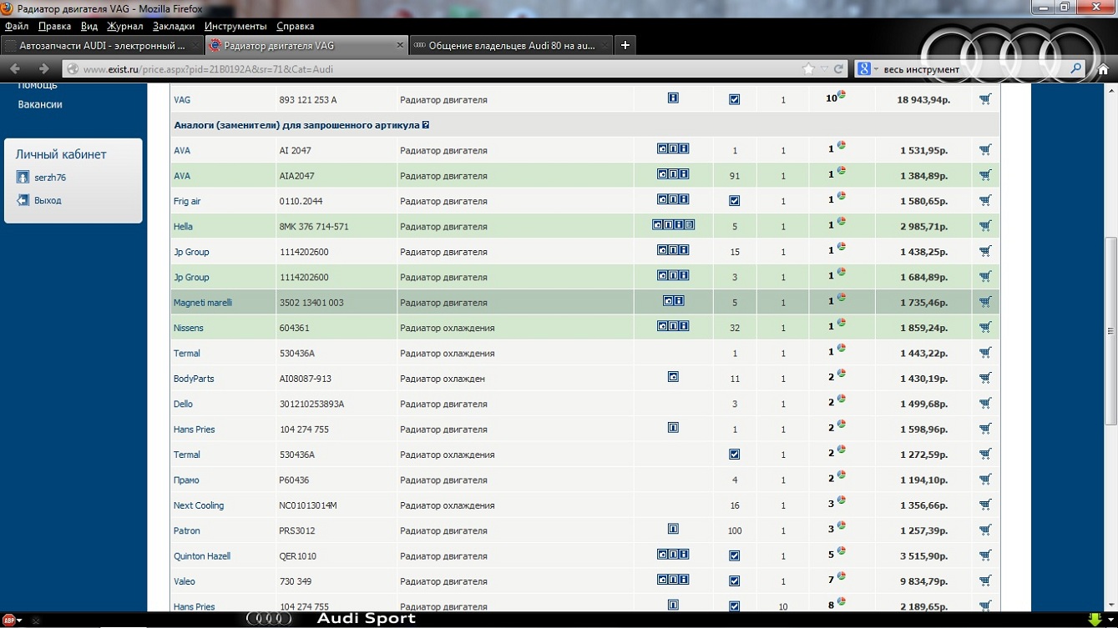Switch to the Общение владельцев Audi 80 tab

[511, 46]
